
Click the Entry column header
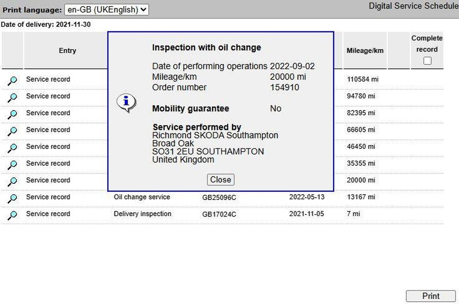tap(68, 50)
